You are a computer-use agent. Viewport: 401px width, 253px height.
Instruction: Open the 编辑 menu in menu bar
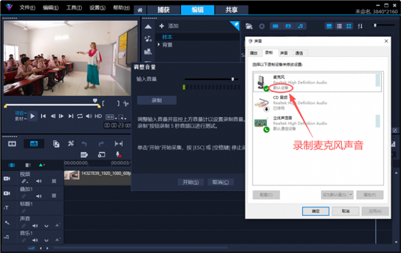[51, 8]
